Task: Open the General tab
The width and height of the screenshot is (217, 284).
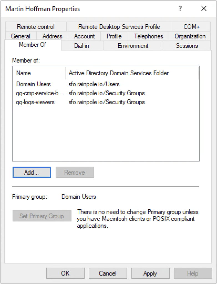Action: tap(21, 36)
